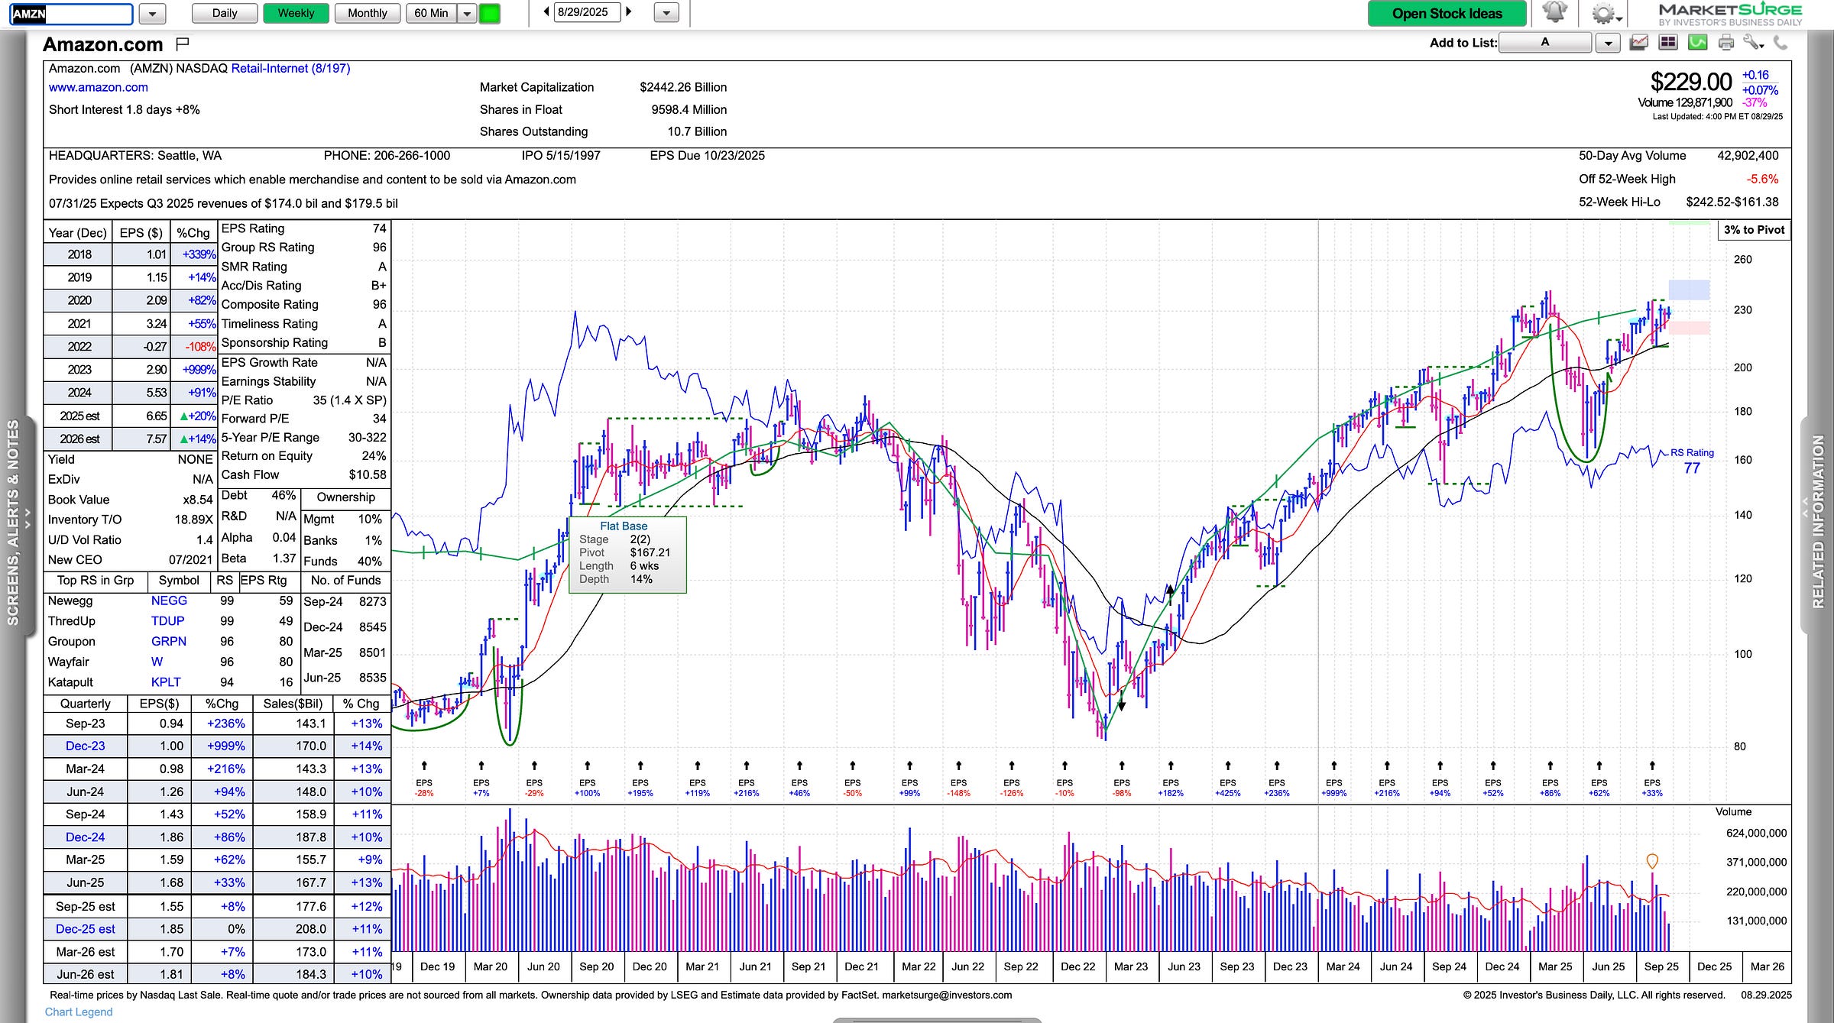
Task: Click the AMZN symbol input field
Action: (71, 13)
